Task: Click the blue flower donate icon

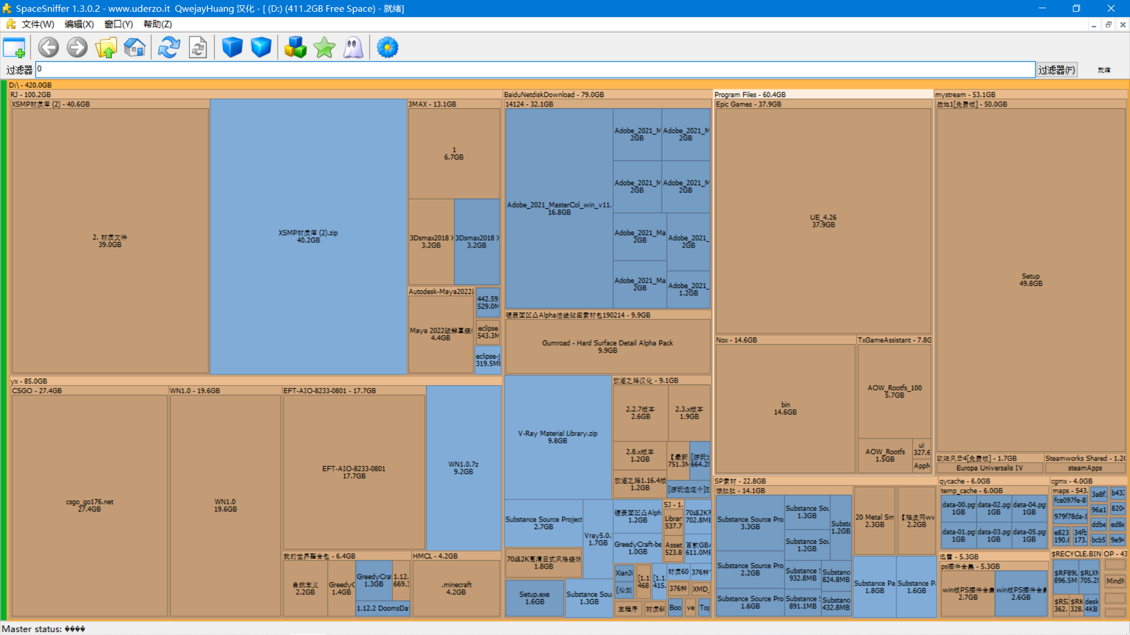Action: pyautogui.click(x=387, y=48)
